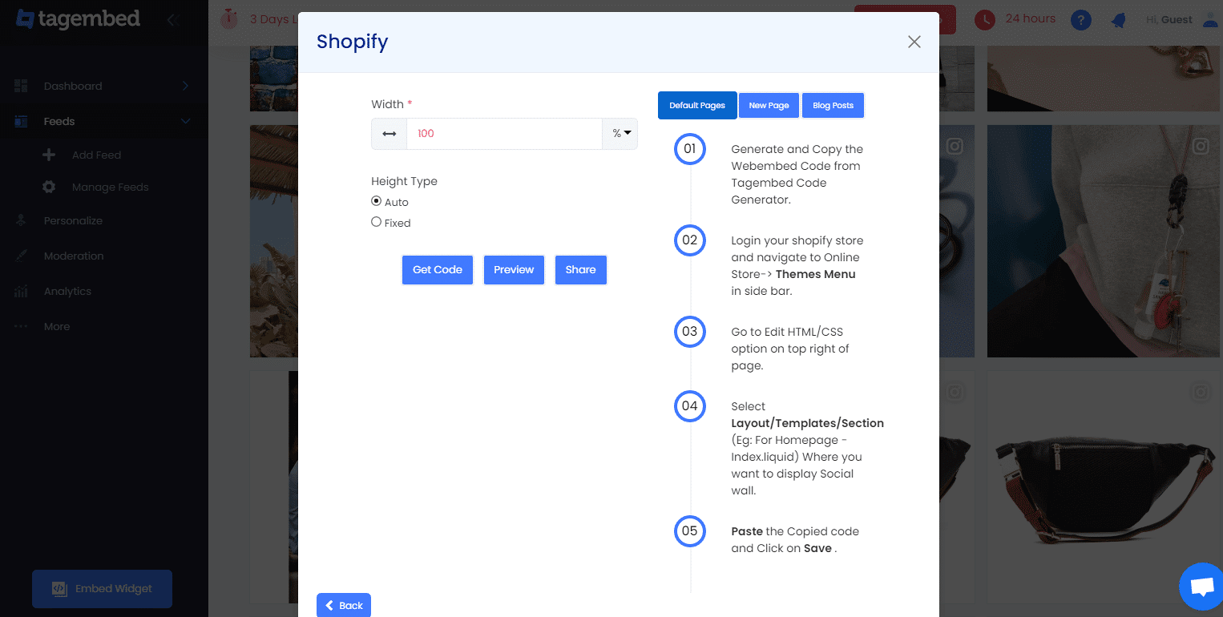Click step 04 circle marker
This screenshot has height=617, width=1223.
(689, 406)
